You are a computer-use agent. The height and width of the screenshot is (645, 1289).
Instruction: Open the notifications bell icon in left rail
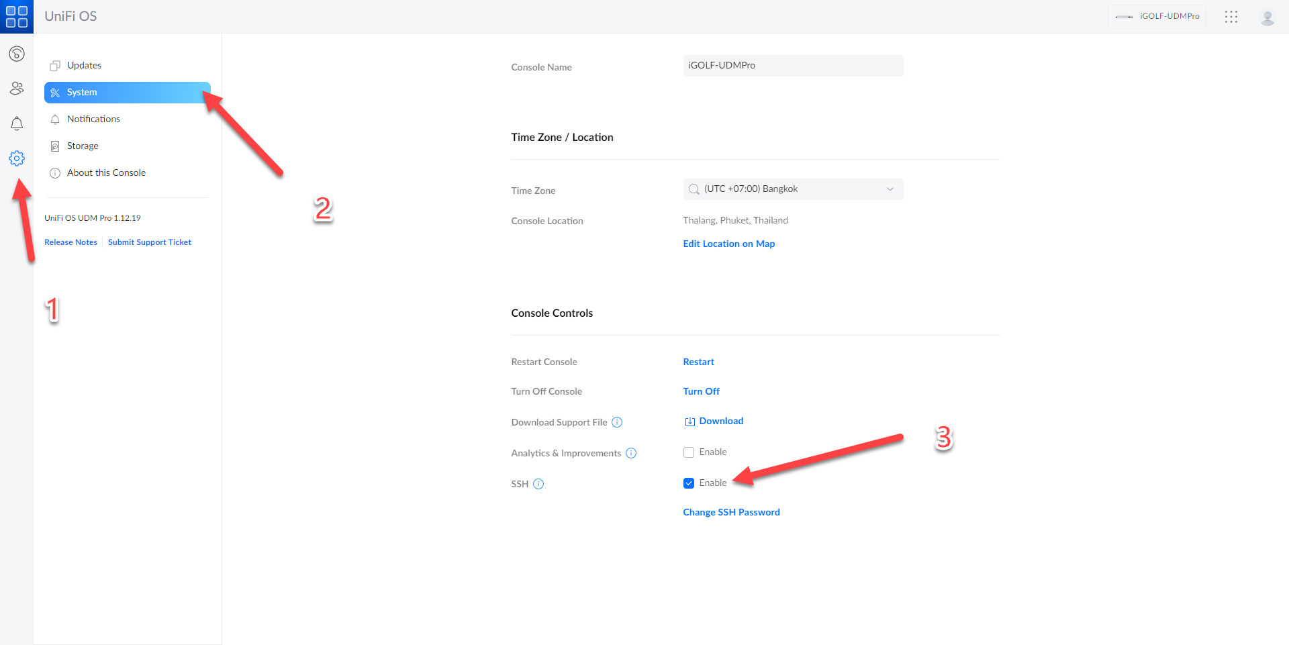click(17, 123)
